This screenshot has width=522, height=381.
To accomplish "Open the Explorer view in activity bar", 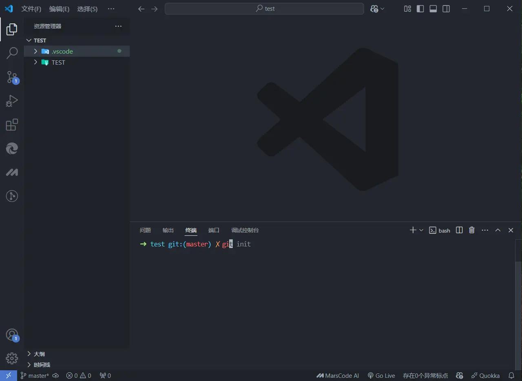I will pyautogui.click(x=12, y=29).
